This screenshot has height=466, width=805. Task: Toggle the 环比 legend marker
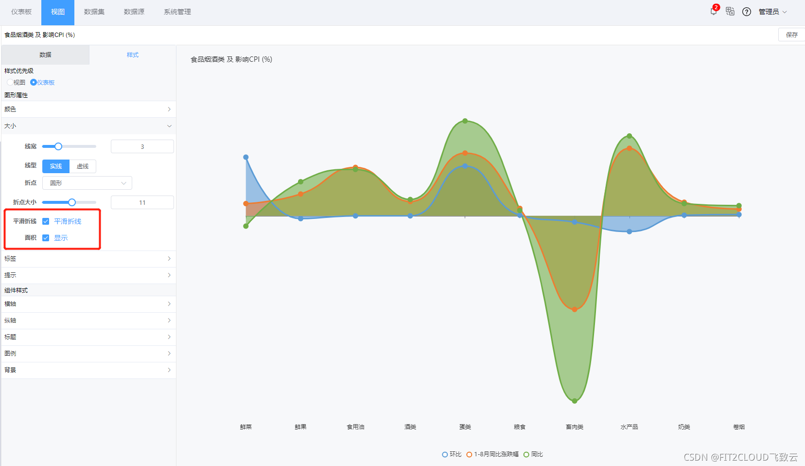[445, 454]
